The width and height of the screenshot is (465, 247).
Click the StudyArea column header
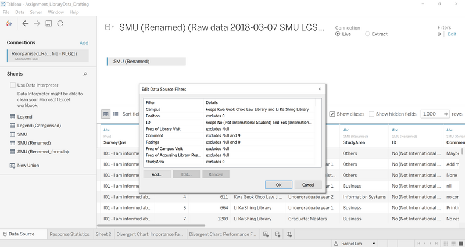pos(364,136)
